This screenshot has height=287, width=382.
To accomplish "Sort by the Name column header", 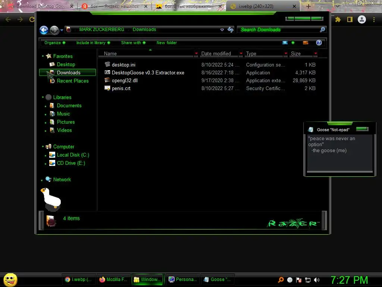I will [146, 54].
